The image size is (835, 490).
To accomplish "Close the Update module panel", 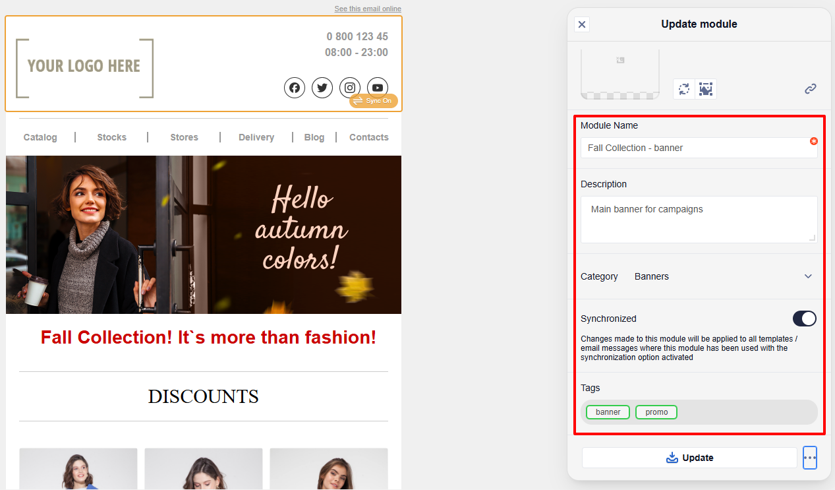I will coord(582,24).
